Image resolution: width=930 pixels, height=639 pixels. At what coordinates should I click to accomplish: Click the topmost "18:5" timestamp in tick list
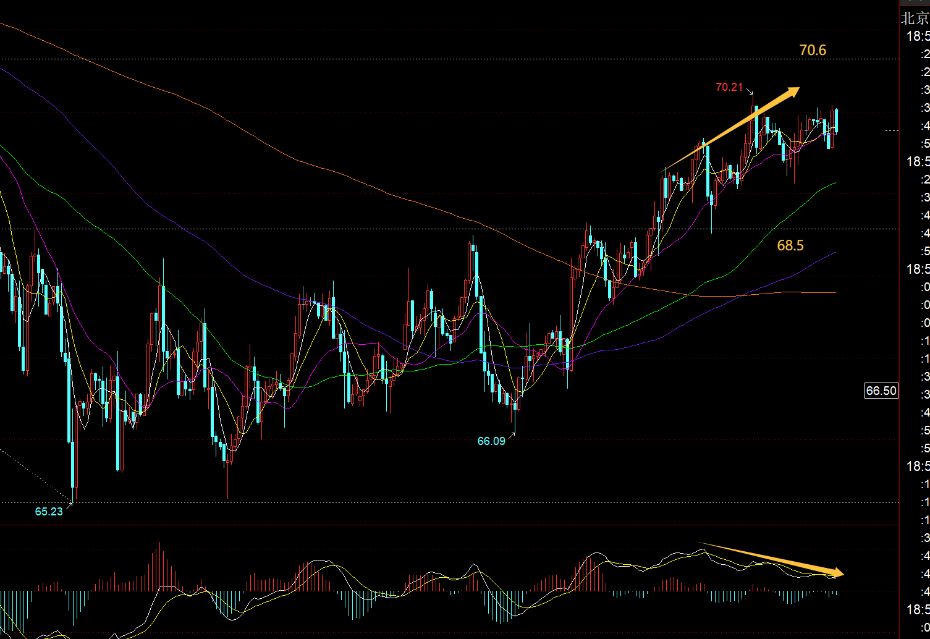click(x=917, y=36)
